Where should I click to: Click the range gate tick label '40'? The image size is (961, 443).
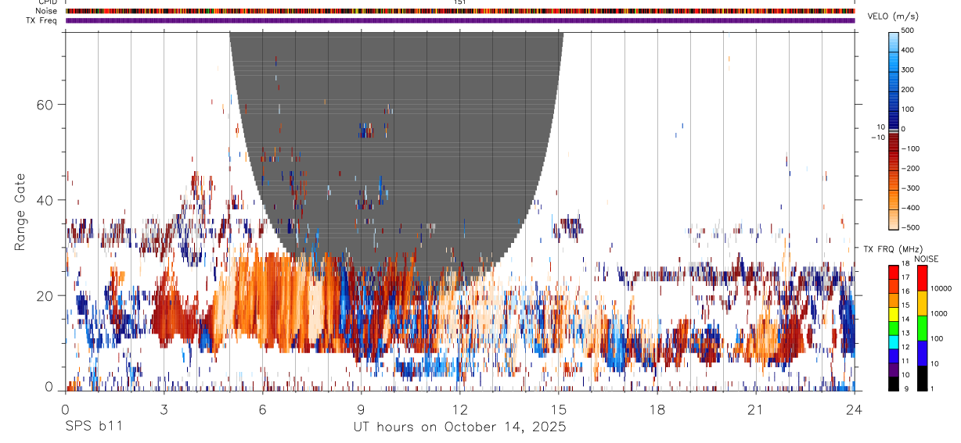[45, 200]
